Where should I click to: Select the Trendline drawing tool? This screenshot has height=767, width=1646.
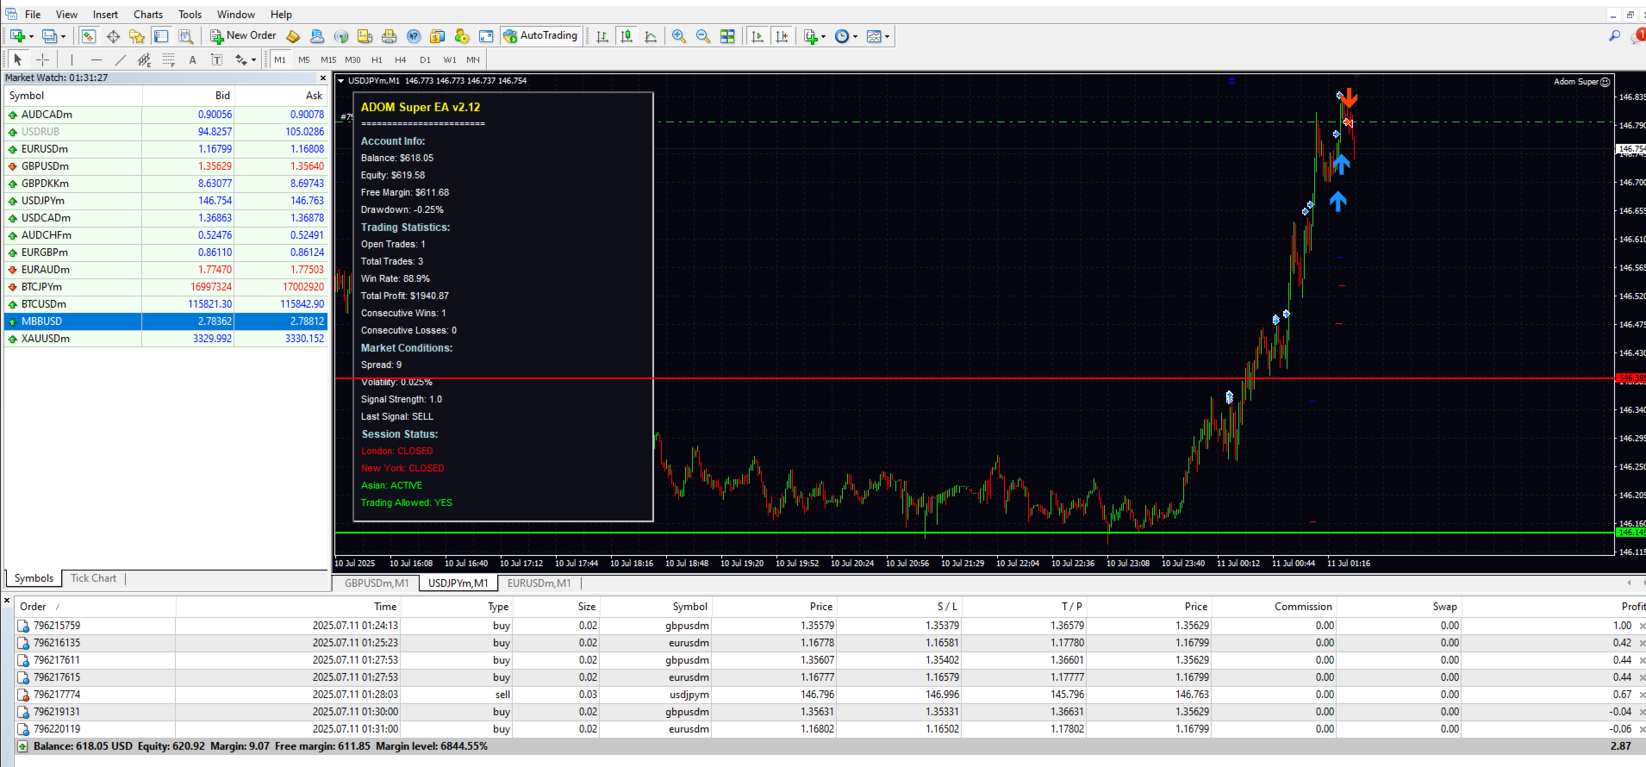121,59
